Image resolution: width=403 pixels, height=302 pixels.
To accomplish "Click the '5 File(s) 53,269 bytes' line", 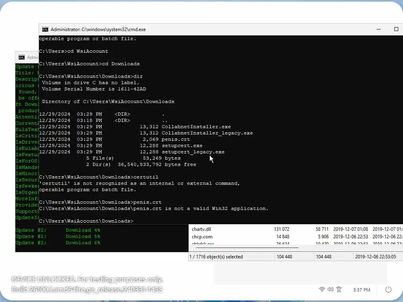I will (133, 158).
